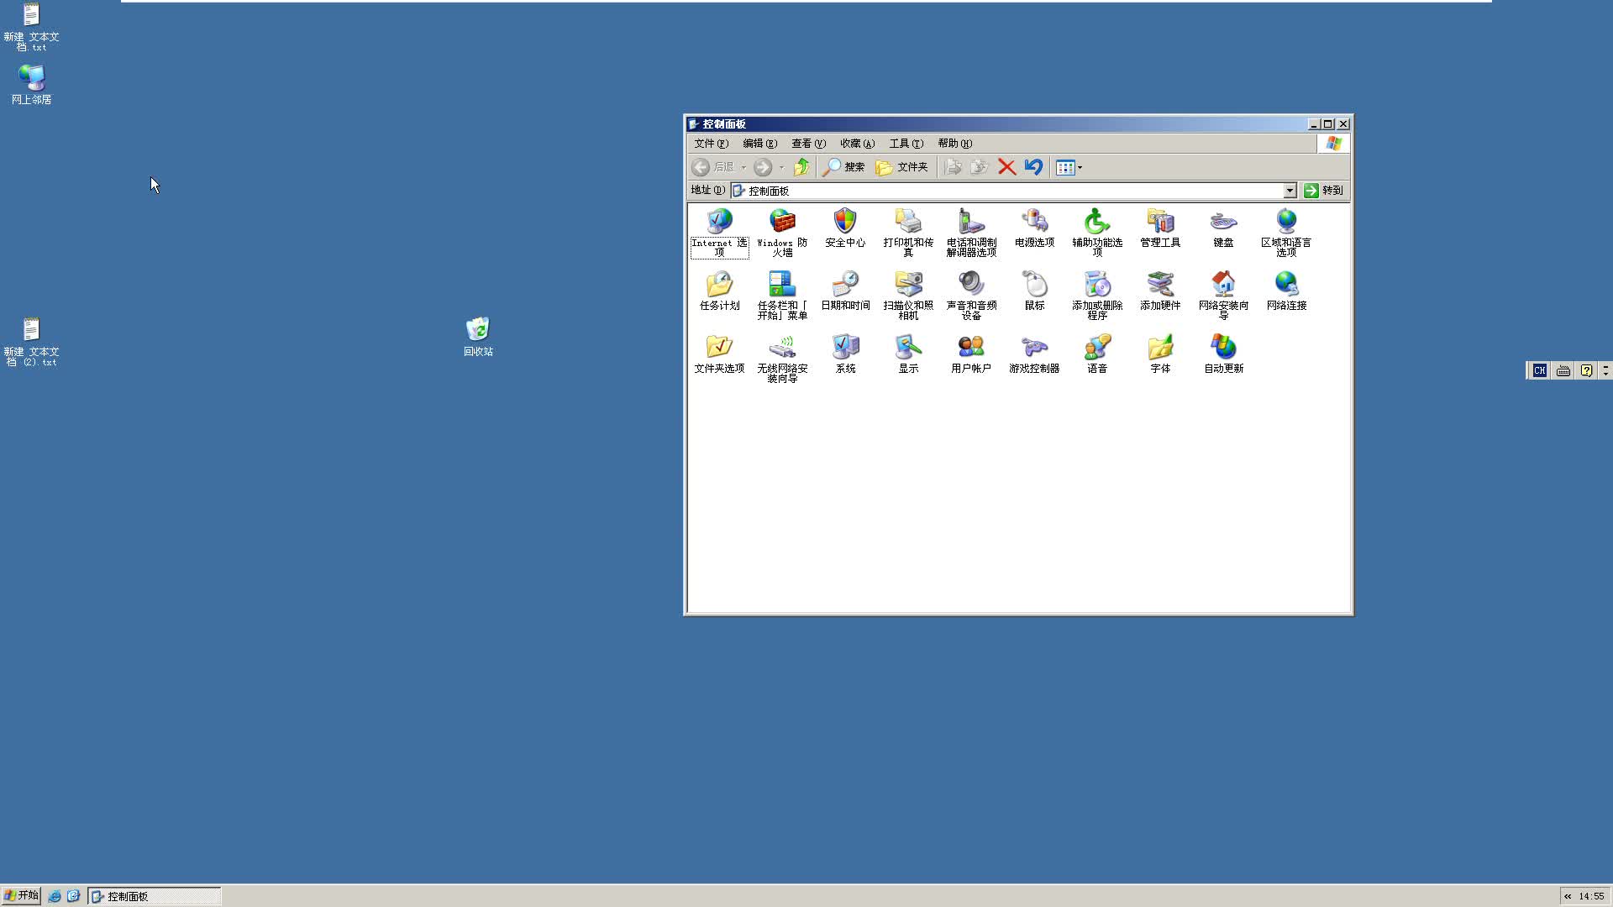Click the 搜索 toolbar button
1613x907 pixels.
[x=843, y=167]
